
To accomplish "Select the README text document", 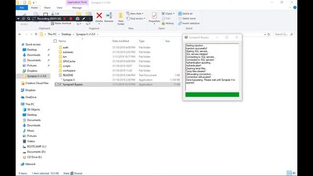I will pyautogui.click(x=68, y=75).
